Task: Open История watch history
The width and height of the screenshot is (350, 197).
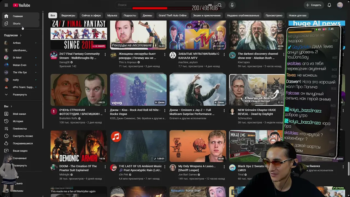Action: click(x=21, y=121)
